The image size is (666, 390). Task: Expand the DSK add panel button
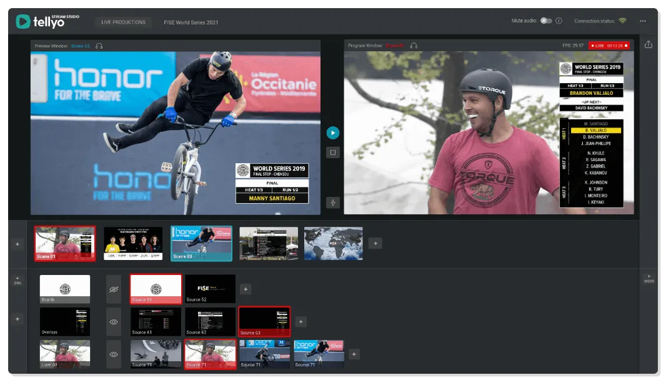click(17, 280)
